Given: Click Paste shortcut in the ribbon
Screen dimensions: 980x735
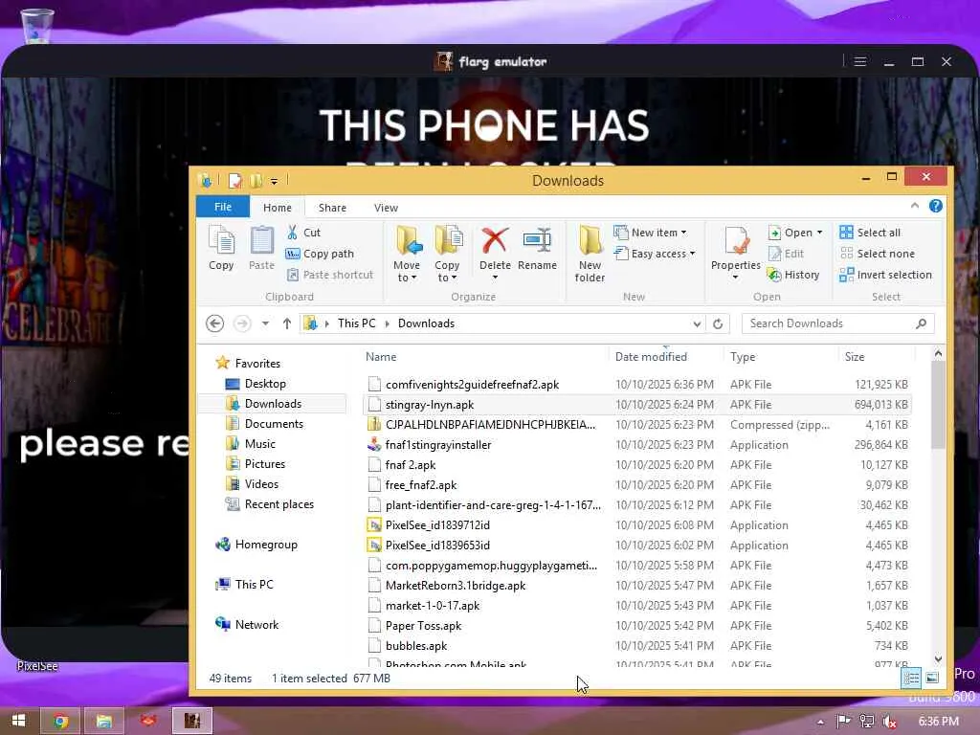Looking at the screenshot, I should click(329, 275).
